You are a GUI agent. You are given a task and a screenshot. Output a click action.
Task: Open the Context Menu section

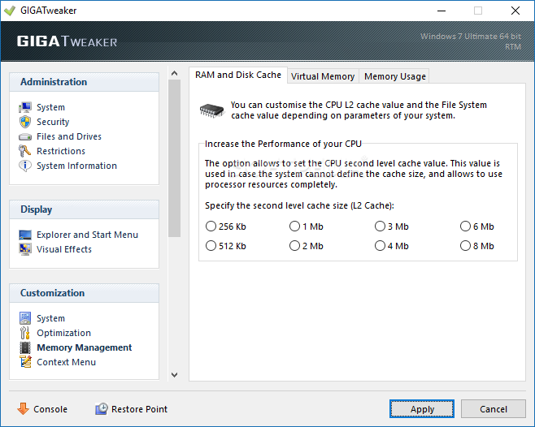click(66, 362)
